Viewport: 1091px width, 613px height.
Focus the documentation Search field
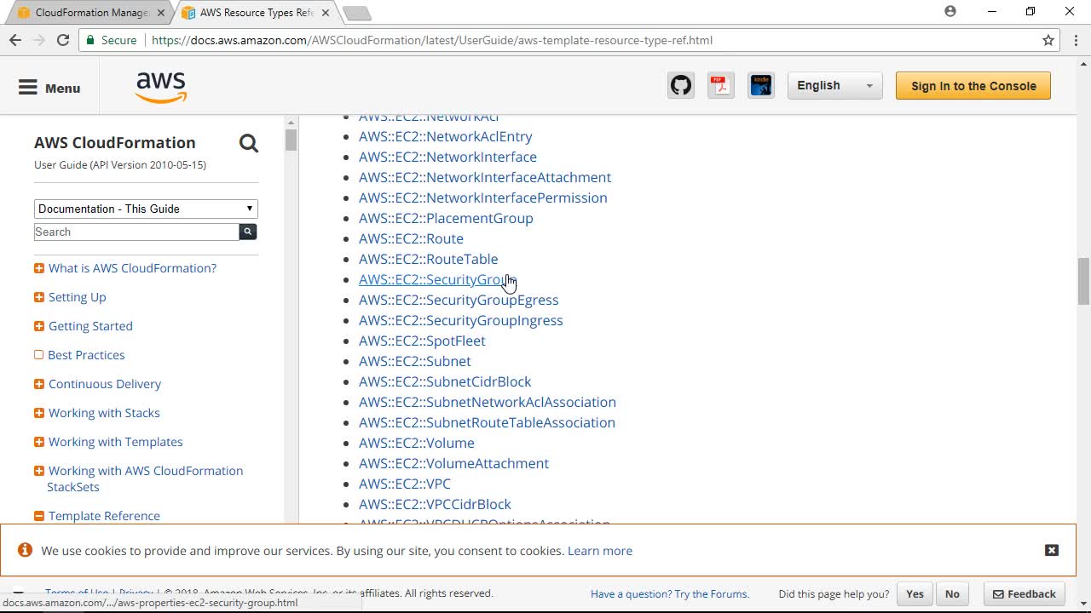pyautogui.click(x=136, y=232)
